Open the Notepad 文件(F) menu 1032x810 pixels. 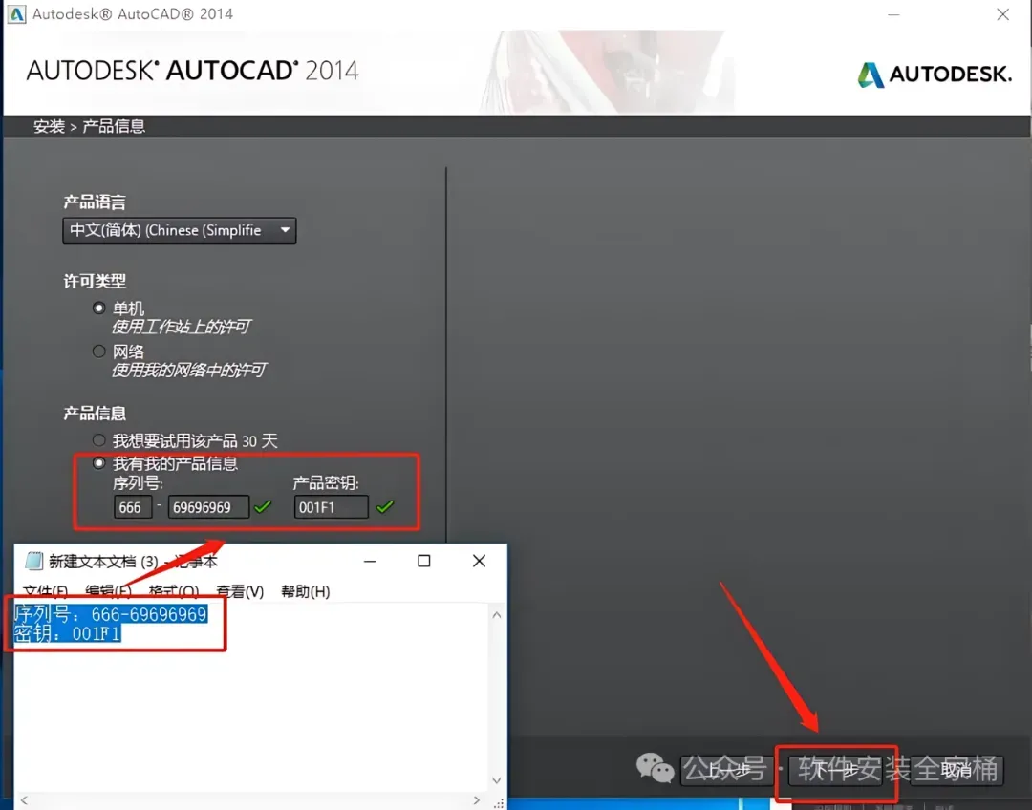click(x=45, y=591)
